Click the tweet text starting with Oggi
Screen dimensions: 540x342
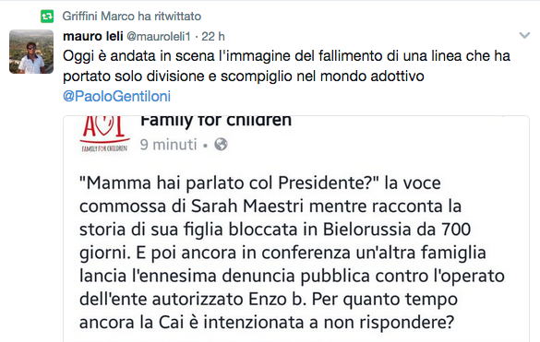coord(286,65)
